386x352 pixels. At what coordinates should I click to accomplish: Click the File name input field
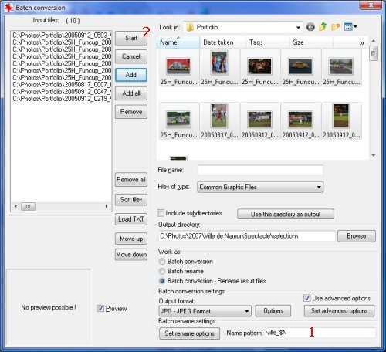pos(260,171)
